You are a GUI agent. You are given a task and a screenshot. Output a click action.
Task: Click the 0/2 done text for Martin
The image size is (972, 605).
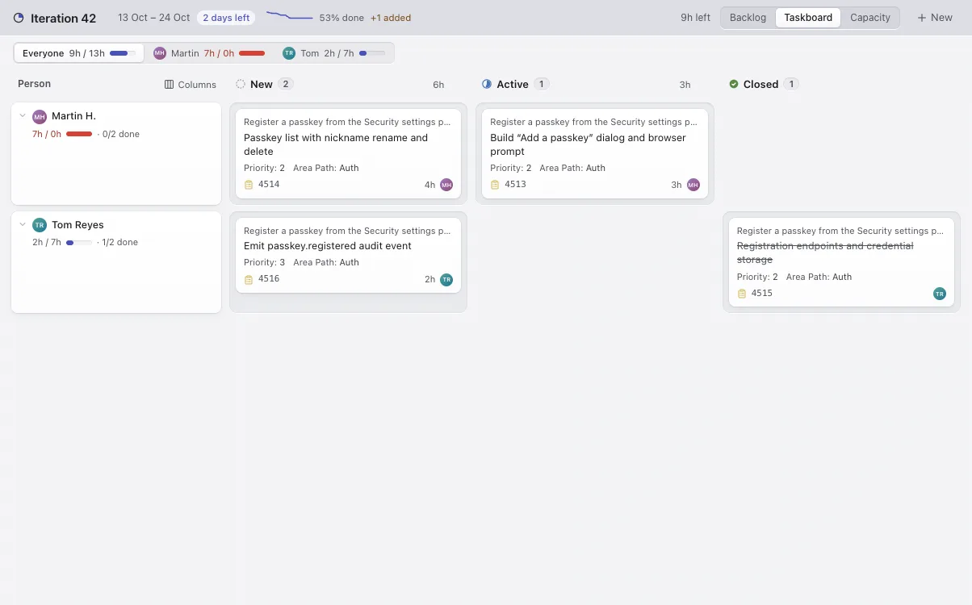pyautogui.click(x=121, y=134)
